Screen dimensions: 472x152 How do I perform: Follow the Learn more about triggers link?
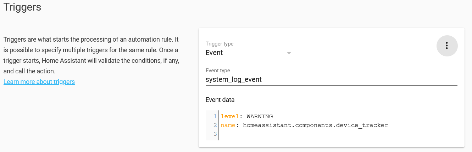(x=39, y=82)
